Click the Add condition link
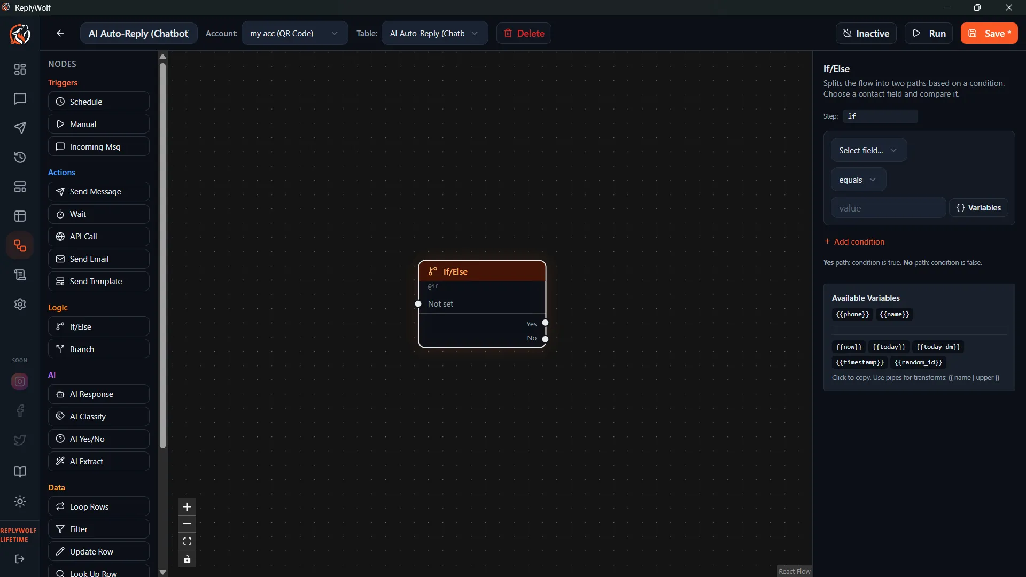Viewport: 1026px width, 577px height. 854,241
